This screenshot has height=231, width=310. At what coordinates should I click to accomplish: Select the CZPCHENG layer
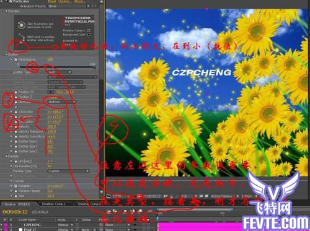tap(32, 225)
